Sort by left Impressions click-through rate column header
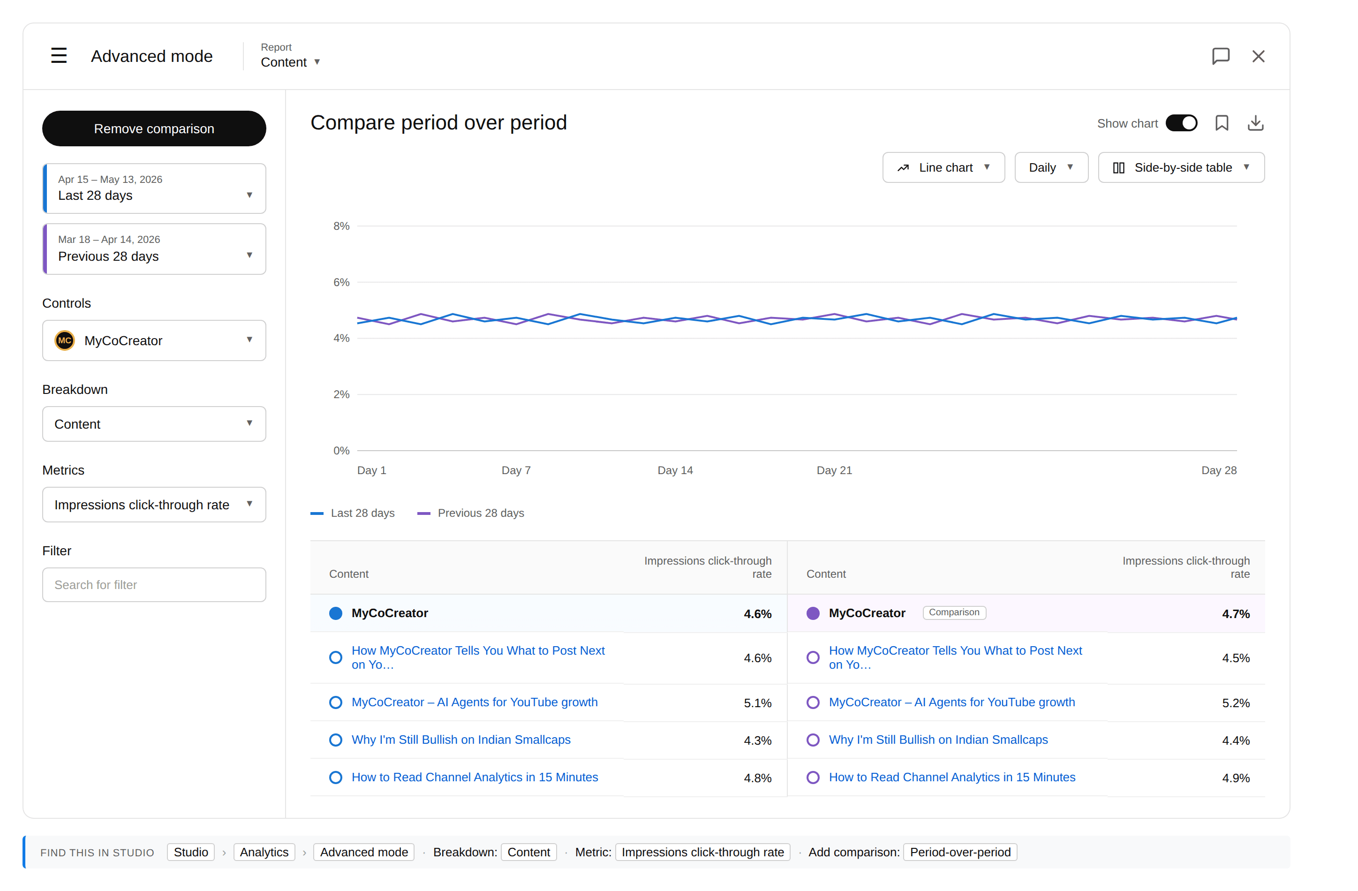 (708, 567)
